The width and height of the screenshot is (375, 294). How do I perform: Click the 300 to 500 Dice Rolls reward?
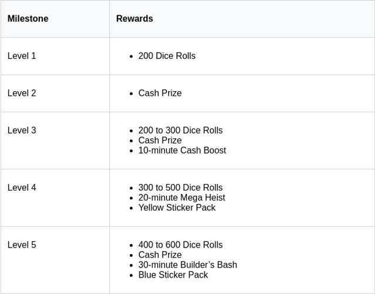coord(180,188)
